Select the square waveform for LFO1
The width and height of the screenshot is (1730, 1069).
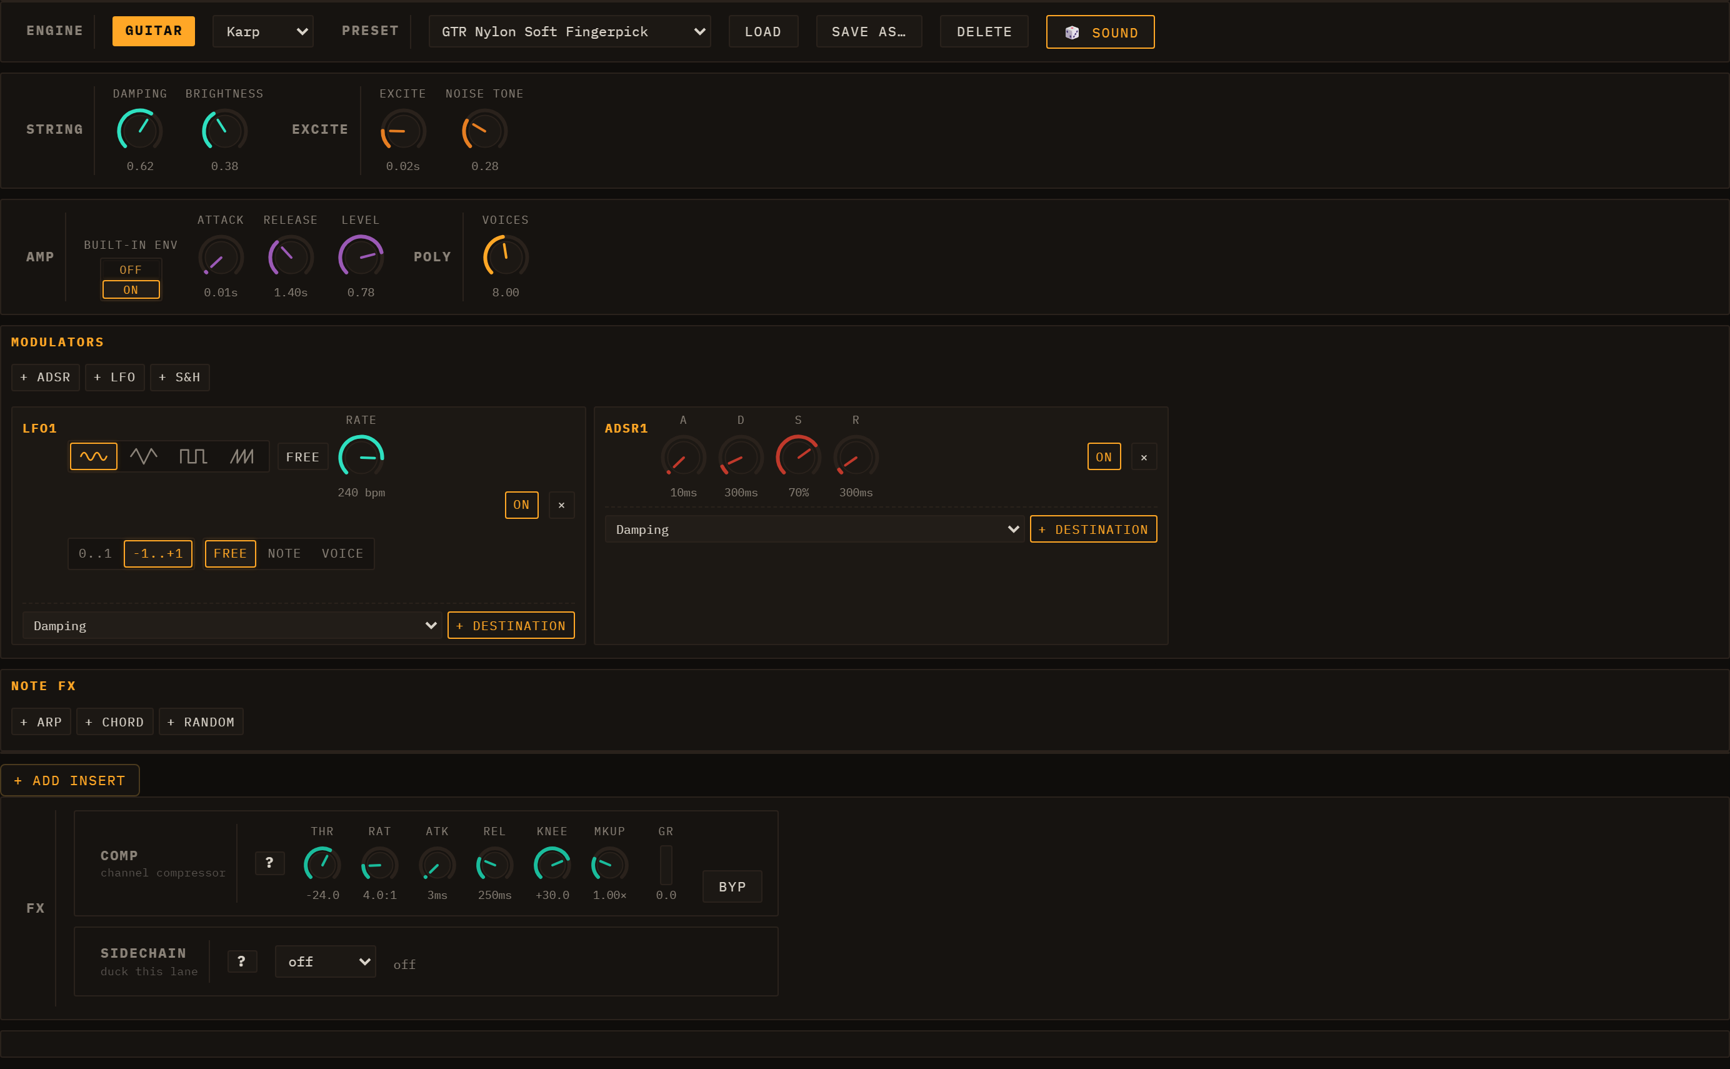193,457
